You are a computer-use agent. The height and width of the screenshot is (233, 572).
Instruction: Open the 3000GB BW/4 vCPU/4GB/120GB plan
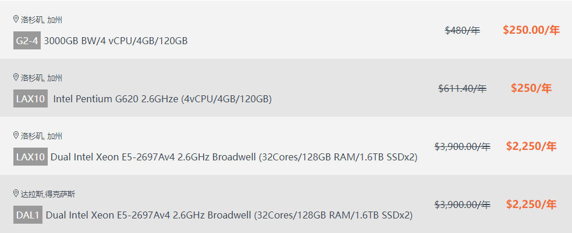tap(115, 41)
